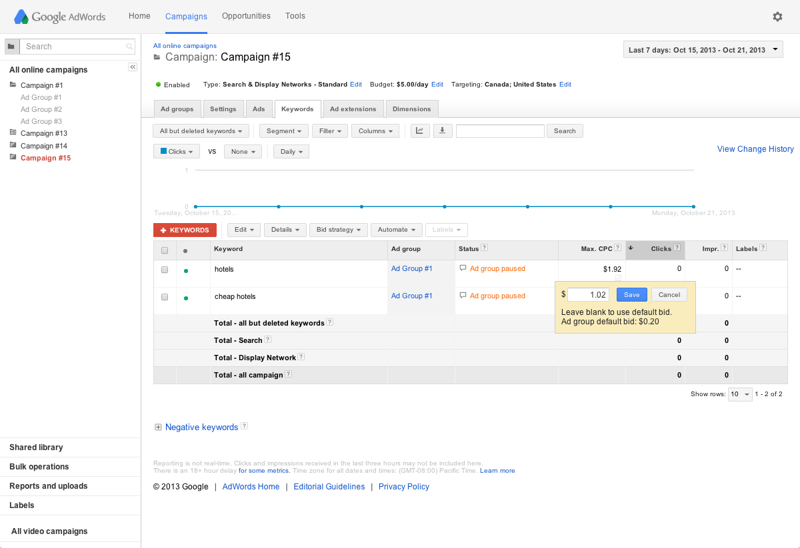The height and width of the screenshot is (548, 800).
Task: Click the folder icon beside sidebar search
Action: [11, 46]
